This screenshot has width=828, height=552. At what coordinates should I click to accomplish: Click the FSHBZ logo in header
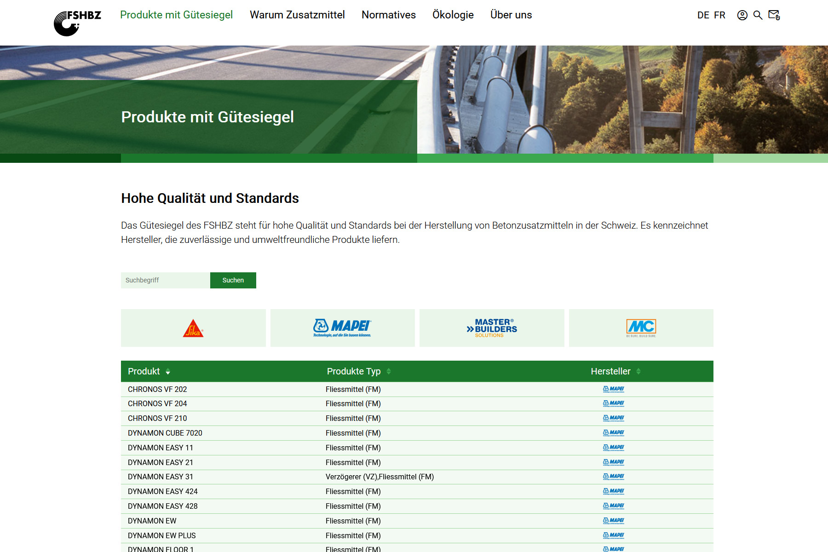coord(77,23)
